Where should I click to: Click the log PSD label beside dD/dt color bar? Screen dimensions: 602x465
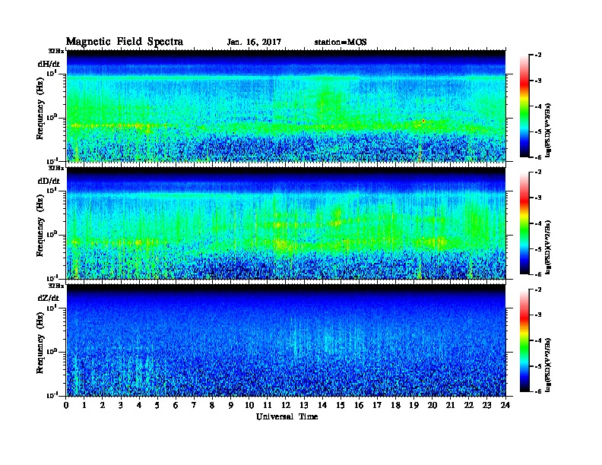[x=549, y=247]
